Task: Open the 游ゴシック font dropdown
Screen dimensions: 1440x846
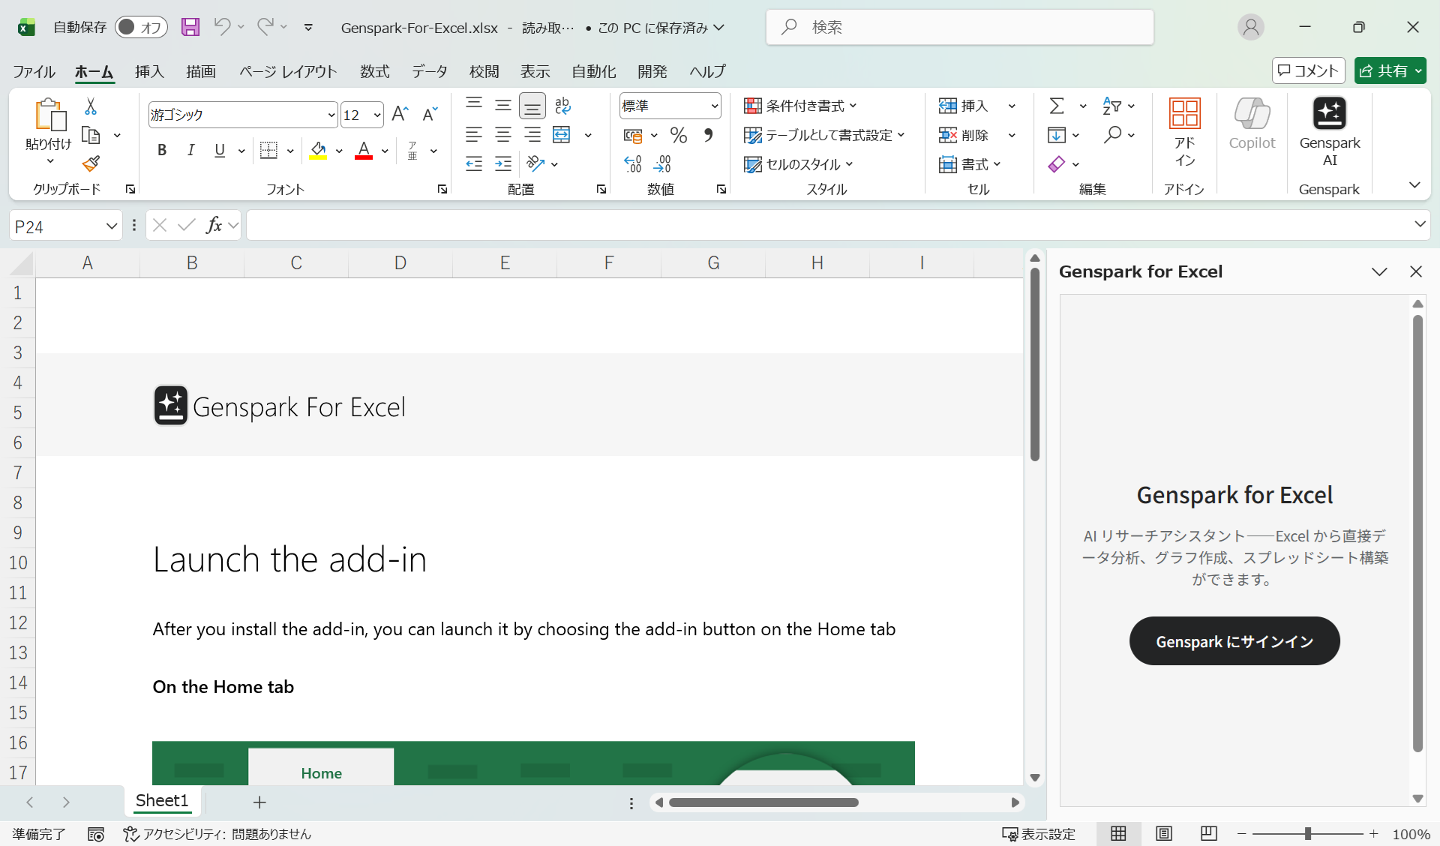Action: click(330, 114)
